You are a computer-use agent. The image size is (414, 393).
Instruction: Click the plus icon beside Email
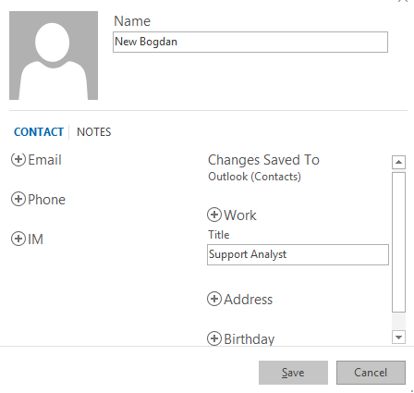tap(18, 159)
